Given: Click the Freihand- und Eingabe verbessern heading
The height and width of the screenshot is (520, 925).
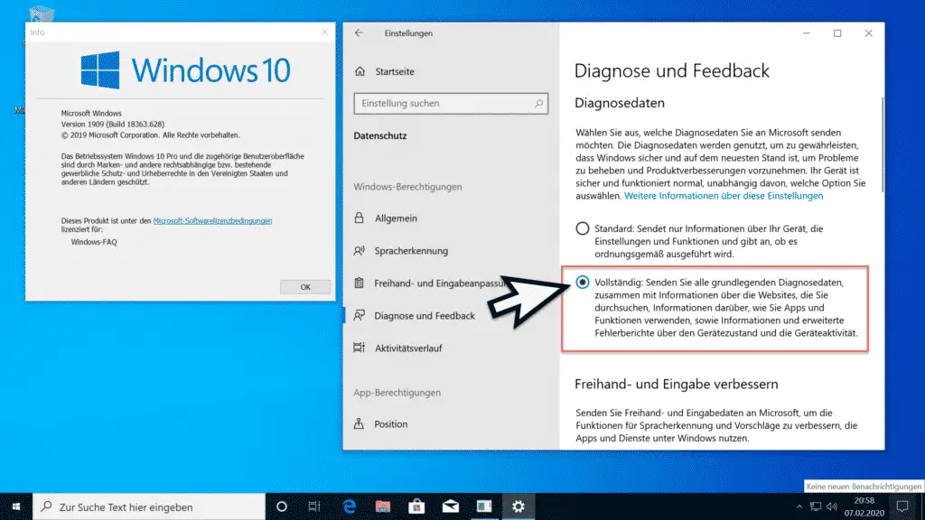Looking at the screenshot, I should (x=676, y=384).
